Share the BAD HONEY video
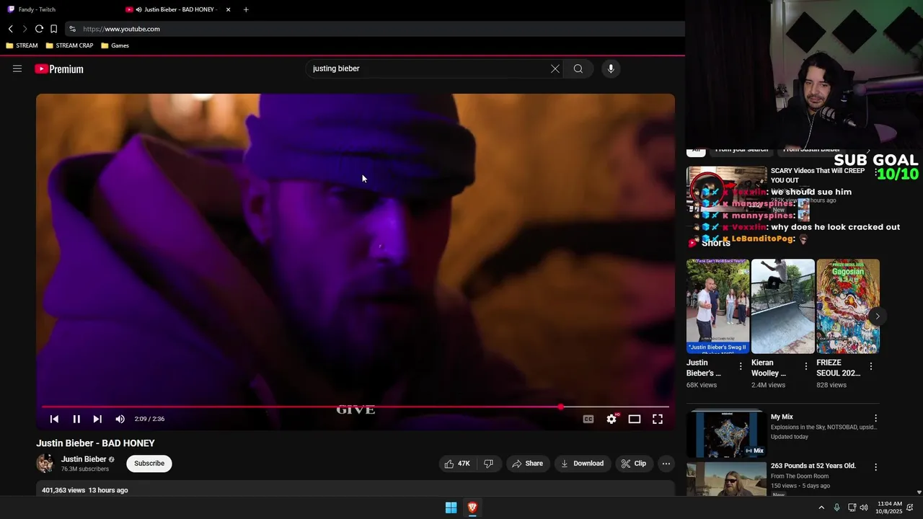The height and width of the screenshot is (519, 923). click(527, 463)
